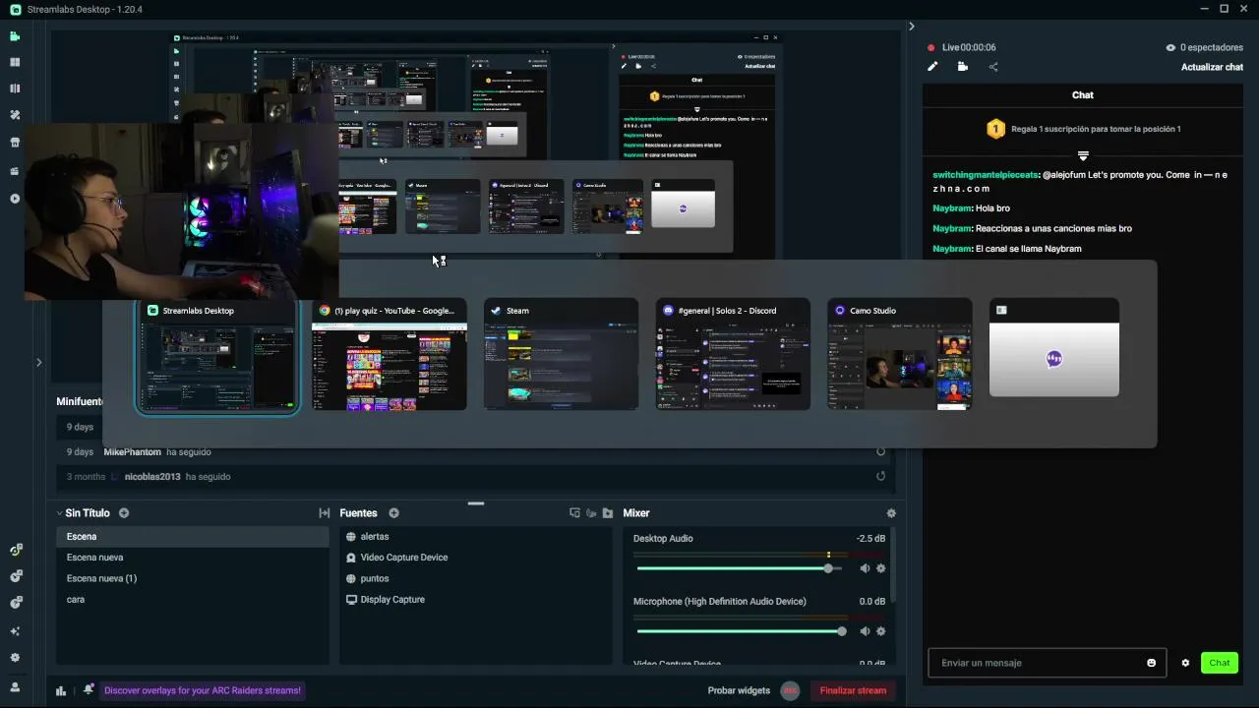
Task: Open the sidebar settings gear icon
Action: point(15,658)
